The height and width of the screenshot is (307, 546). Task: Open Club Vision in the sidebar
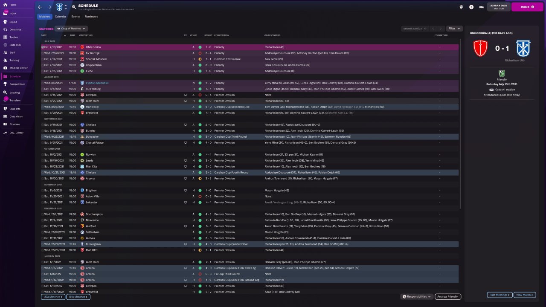click(17, 116)
